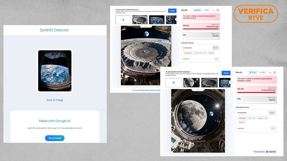This screenshot has width=287, height=161.
Task: Select the crater thumbnail in the 99.8% window
Action: point(140,20)
